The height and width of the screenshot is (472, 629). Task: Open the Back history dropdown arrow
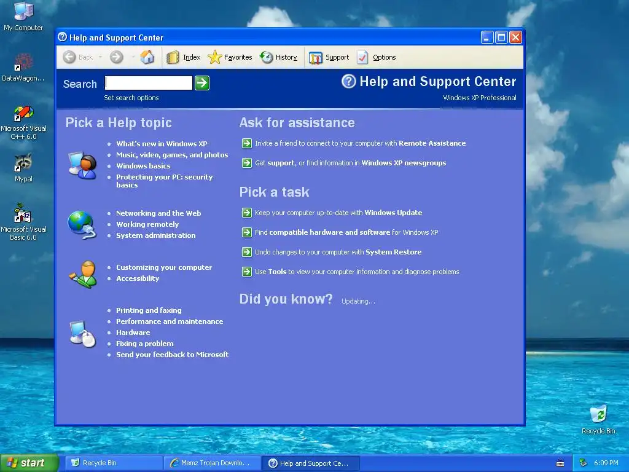[x=100, y=57]
